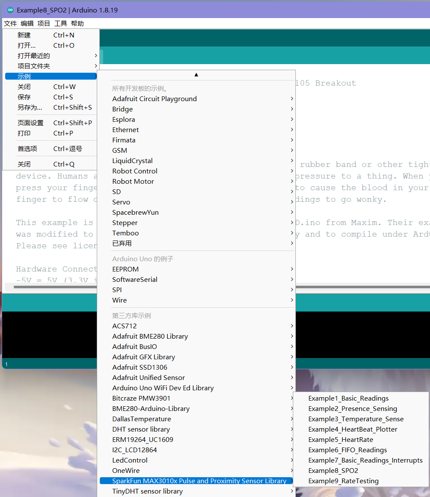
Task: Open SPI examples submenu
Action: coord(197,290)
